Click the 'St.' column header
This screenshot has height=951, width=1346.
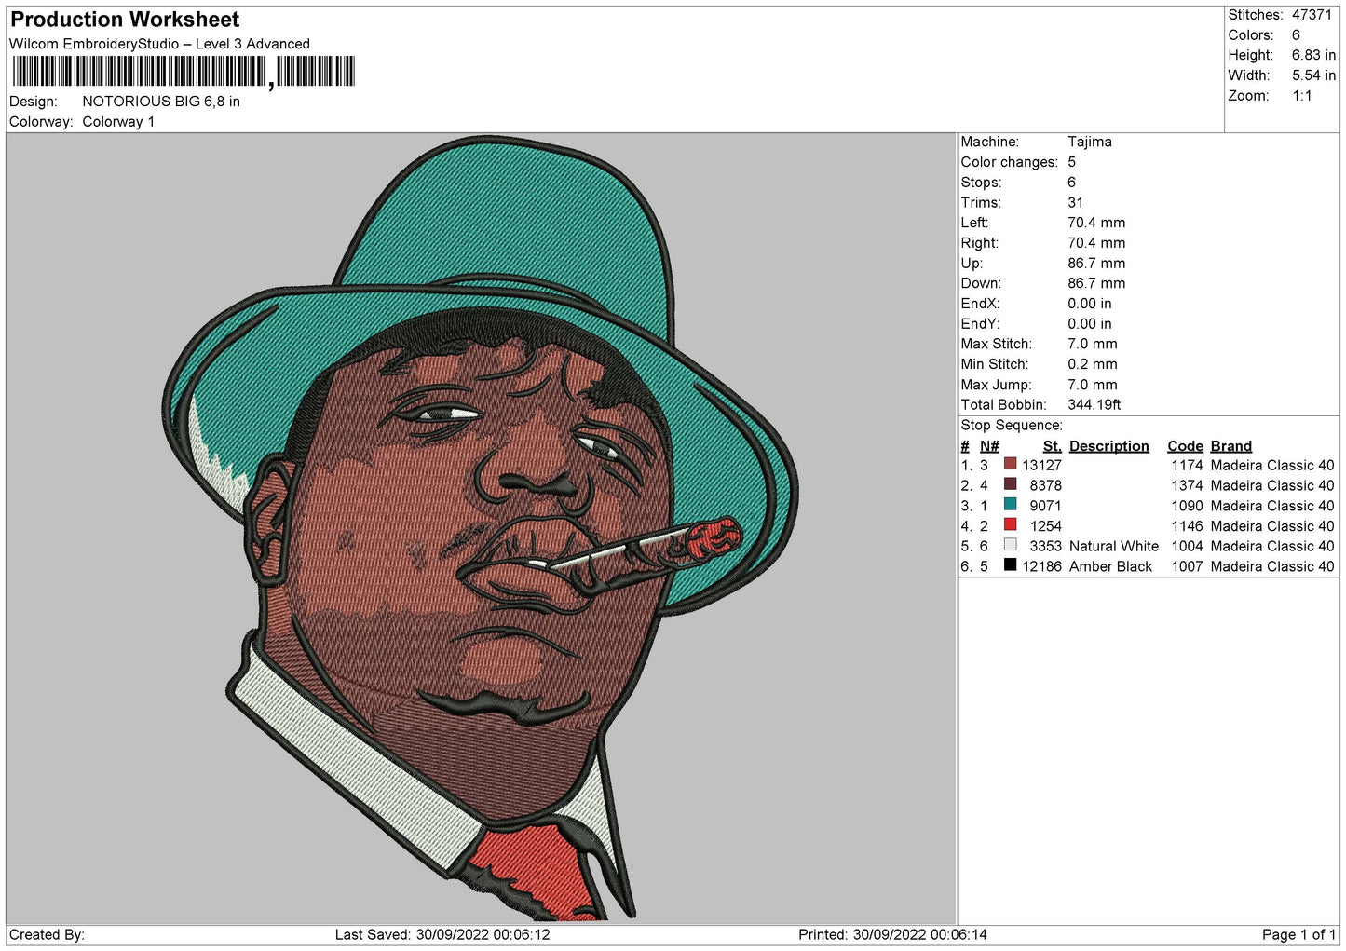click(1053, 446)
